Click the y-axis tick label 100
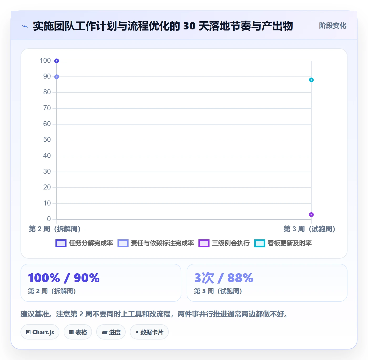368x360 pixels. [x=45, y=61]
